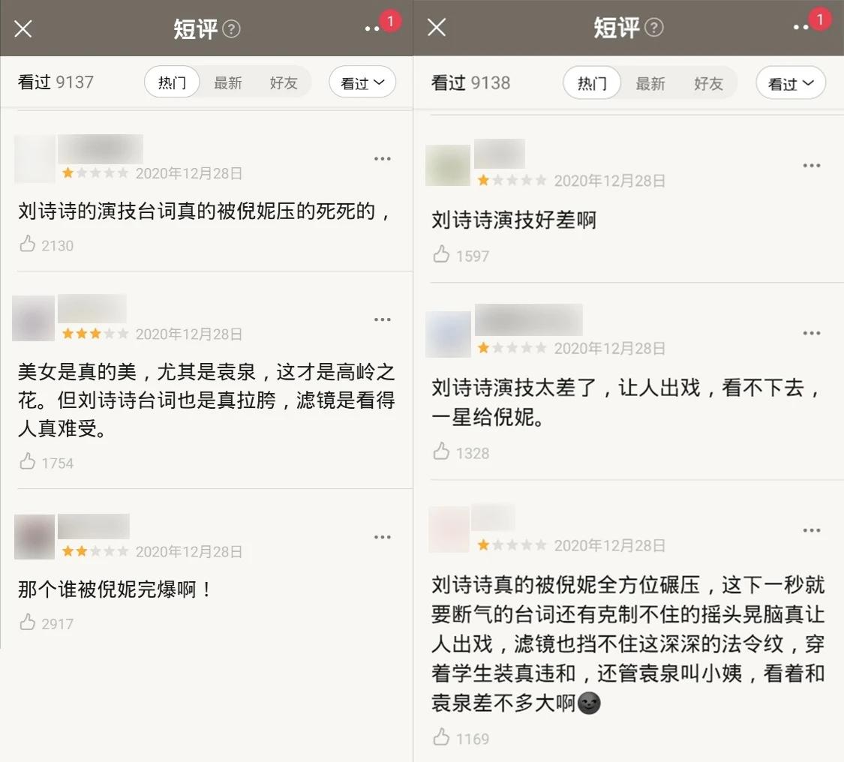Expand the 看过 dropdown in the left panel
This screenshot has height=762, width=844.
(362, 82)
